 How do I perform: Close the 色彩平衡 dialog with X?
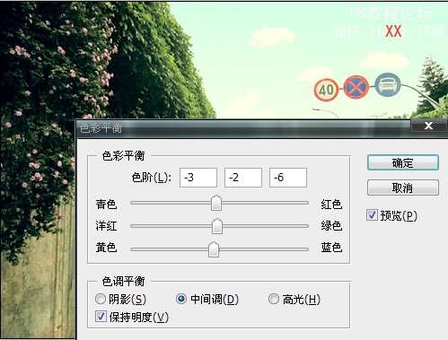pyautogui.click(x=428, y=126)
